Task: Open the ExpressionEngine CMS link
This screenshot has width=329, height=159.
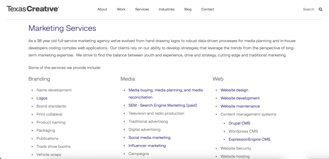Action: click(x=249, y=139)
